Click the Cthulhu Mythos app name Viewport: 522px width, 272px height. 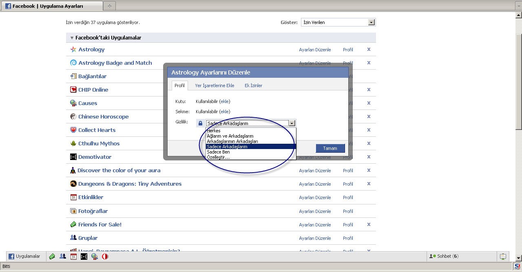(99, 143)
